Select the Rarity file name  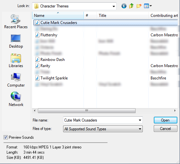pos(45,66)
